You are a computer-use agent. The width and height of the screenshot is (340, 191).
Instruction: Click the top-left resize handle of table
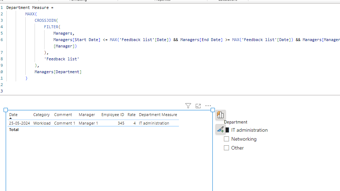pos(6,110)
